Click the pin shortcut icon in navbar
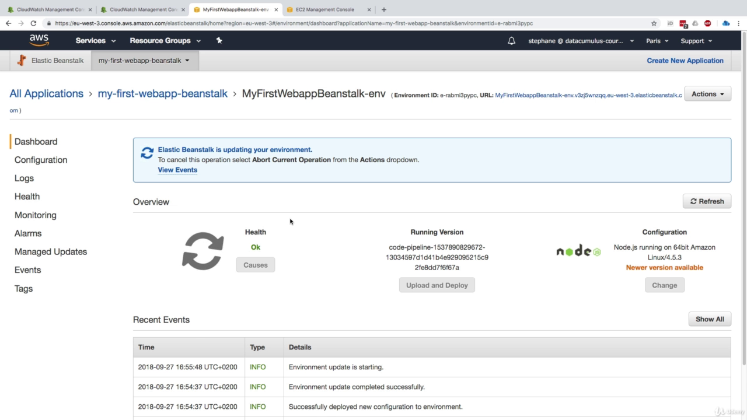 click(219, 40)
